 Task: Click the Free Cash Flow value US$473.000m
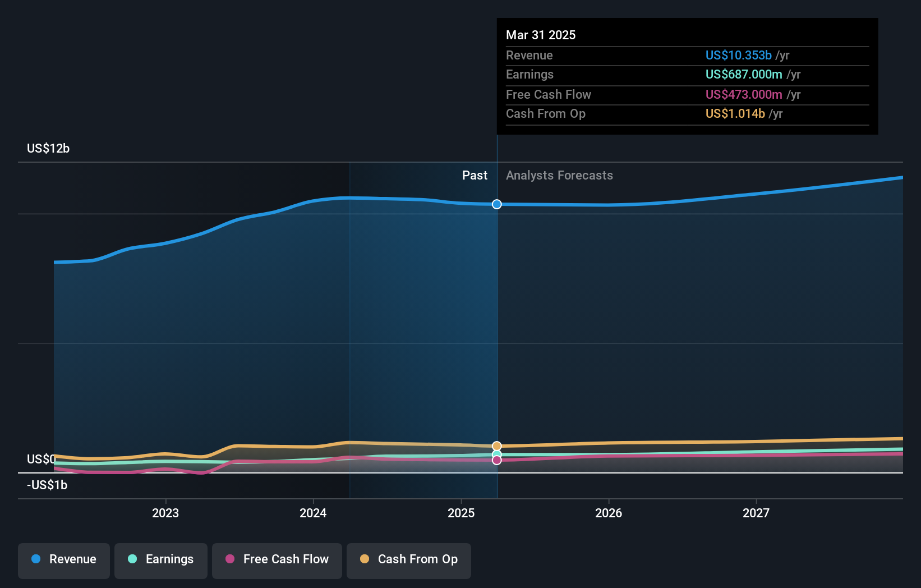coord(744,94)
